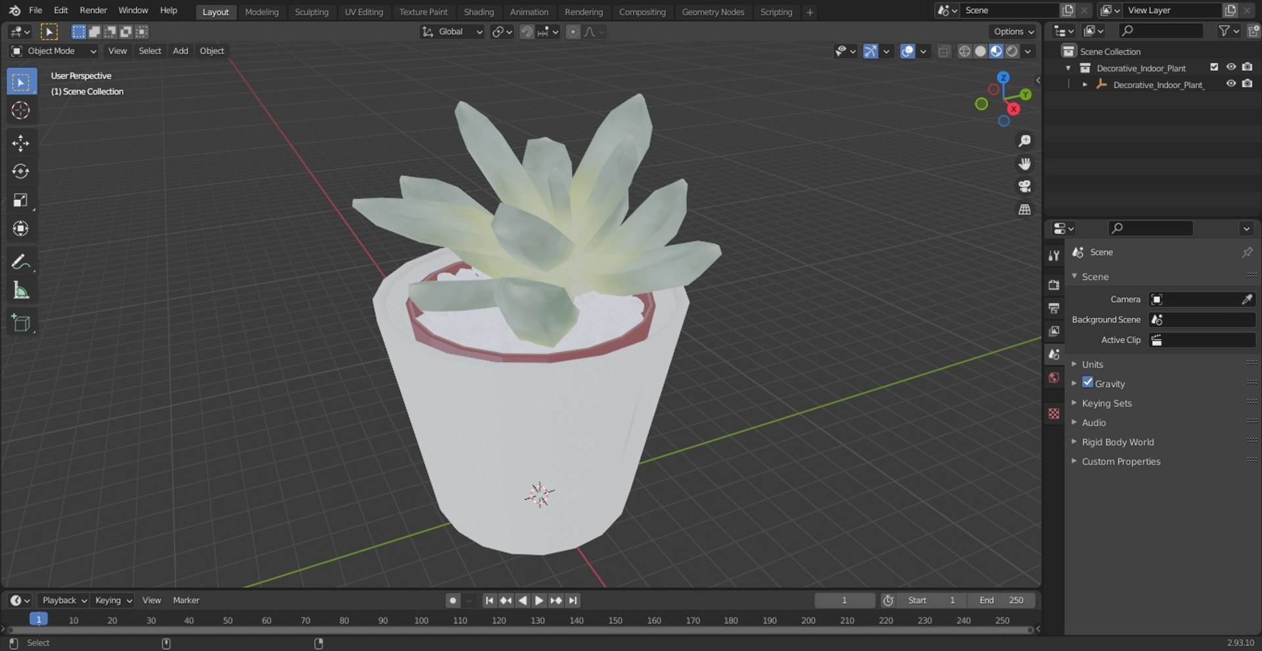This screenshot has height=651, width=1262.
Task: Expand Decorative_Indoor_Plant_ object in outliner
Action: click(x=1085, y=85)
